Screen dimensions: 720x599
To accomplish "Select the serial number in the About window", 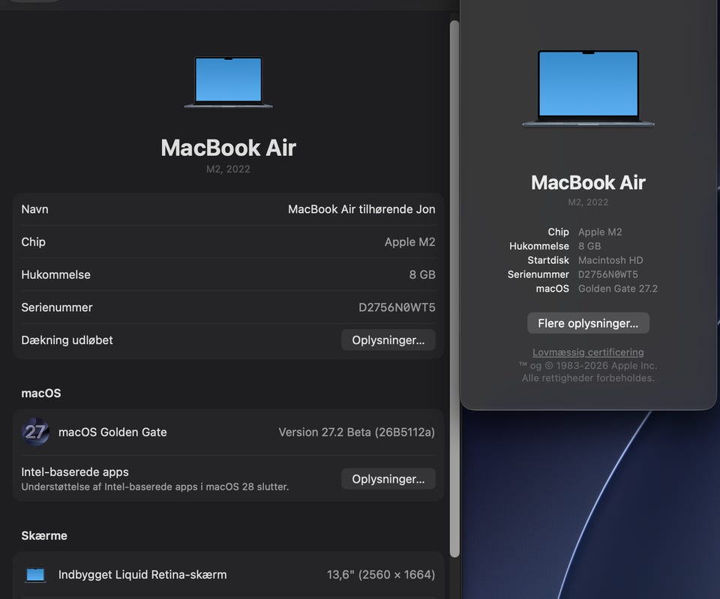I will tap(608, 274).
